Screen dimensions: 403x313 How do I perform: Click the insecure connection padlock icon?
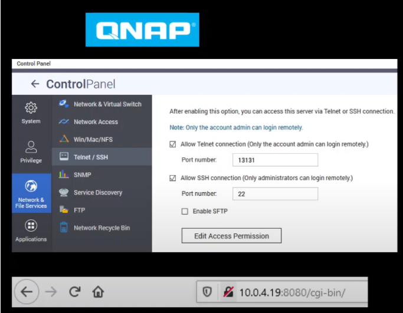(x=228, y=292)
